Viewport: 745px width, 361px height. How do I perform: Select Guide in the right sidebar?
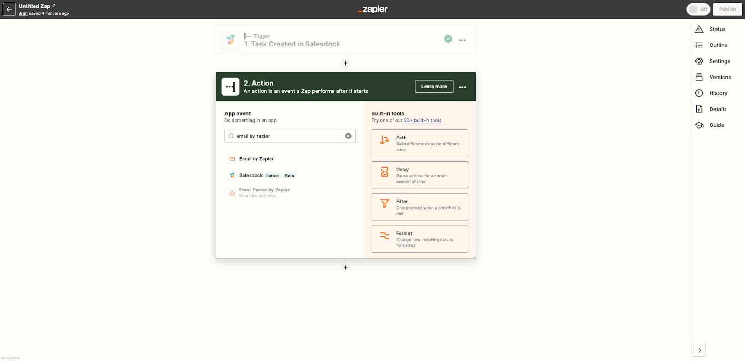coord(717,125)
